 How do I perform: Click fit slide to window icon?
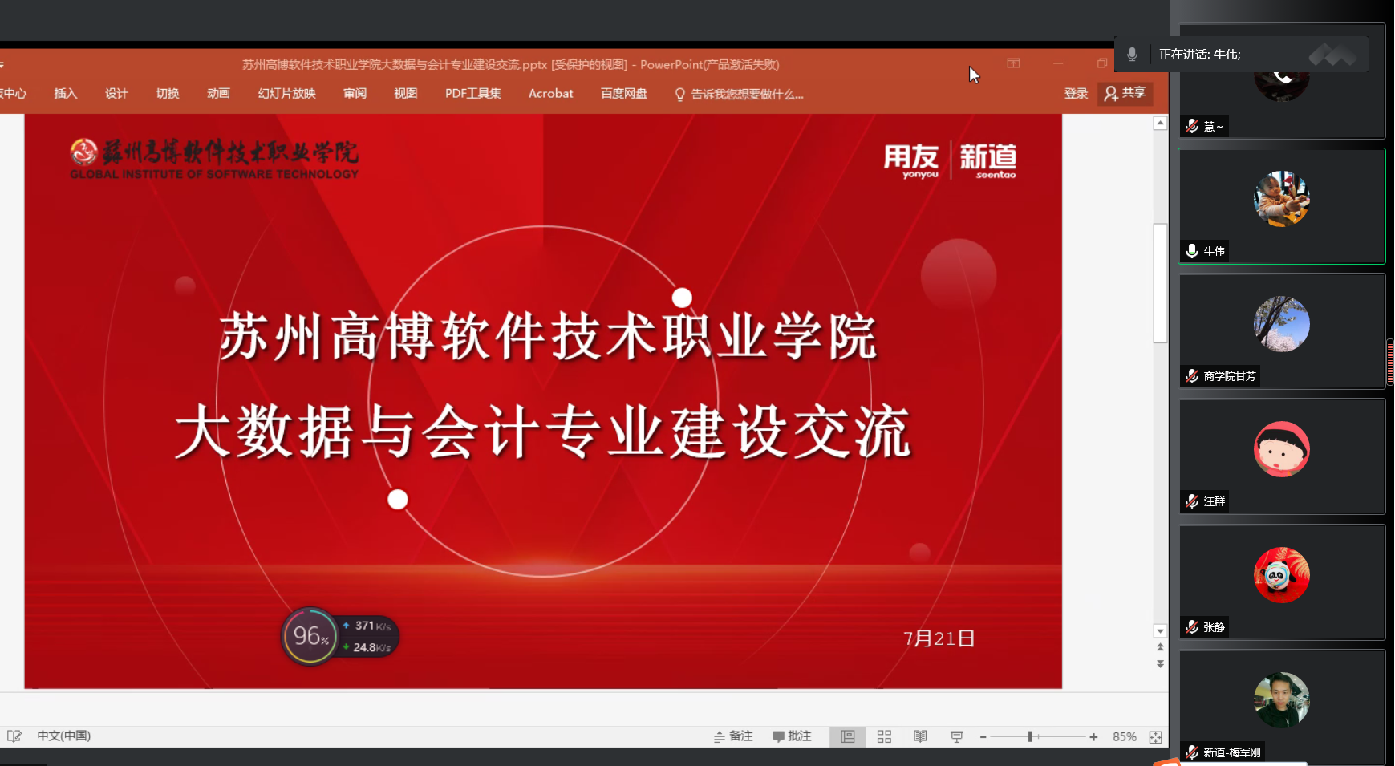point(1155,736)
